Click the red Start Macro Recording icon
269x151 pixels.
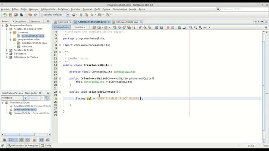[168, 27]
